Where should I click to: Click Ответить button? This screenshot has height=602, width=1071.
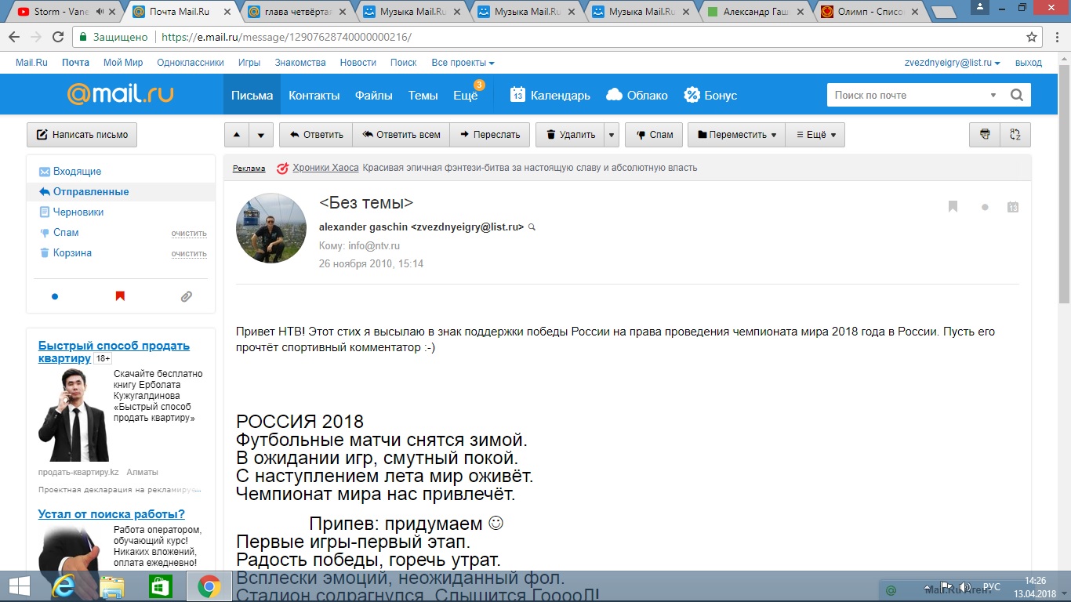(316, 135)
